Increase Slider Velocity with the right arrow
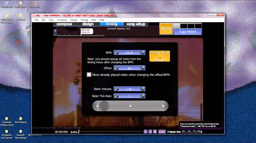Screen dimensions: 256x143 click(x=143, y=89)
